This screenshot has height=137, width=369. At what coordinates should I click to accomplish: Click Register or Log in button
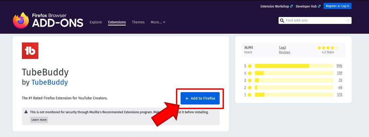337,6
